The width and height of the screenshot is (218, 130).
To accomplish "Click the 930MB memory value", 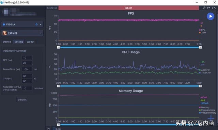I will 204,97.
